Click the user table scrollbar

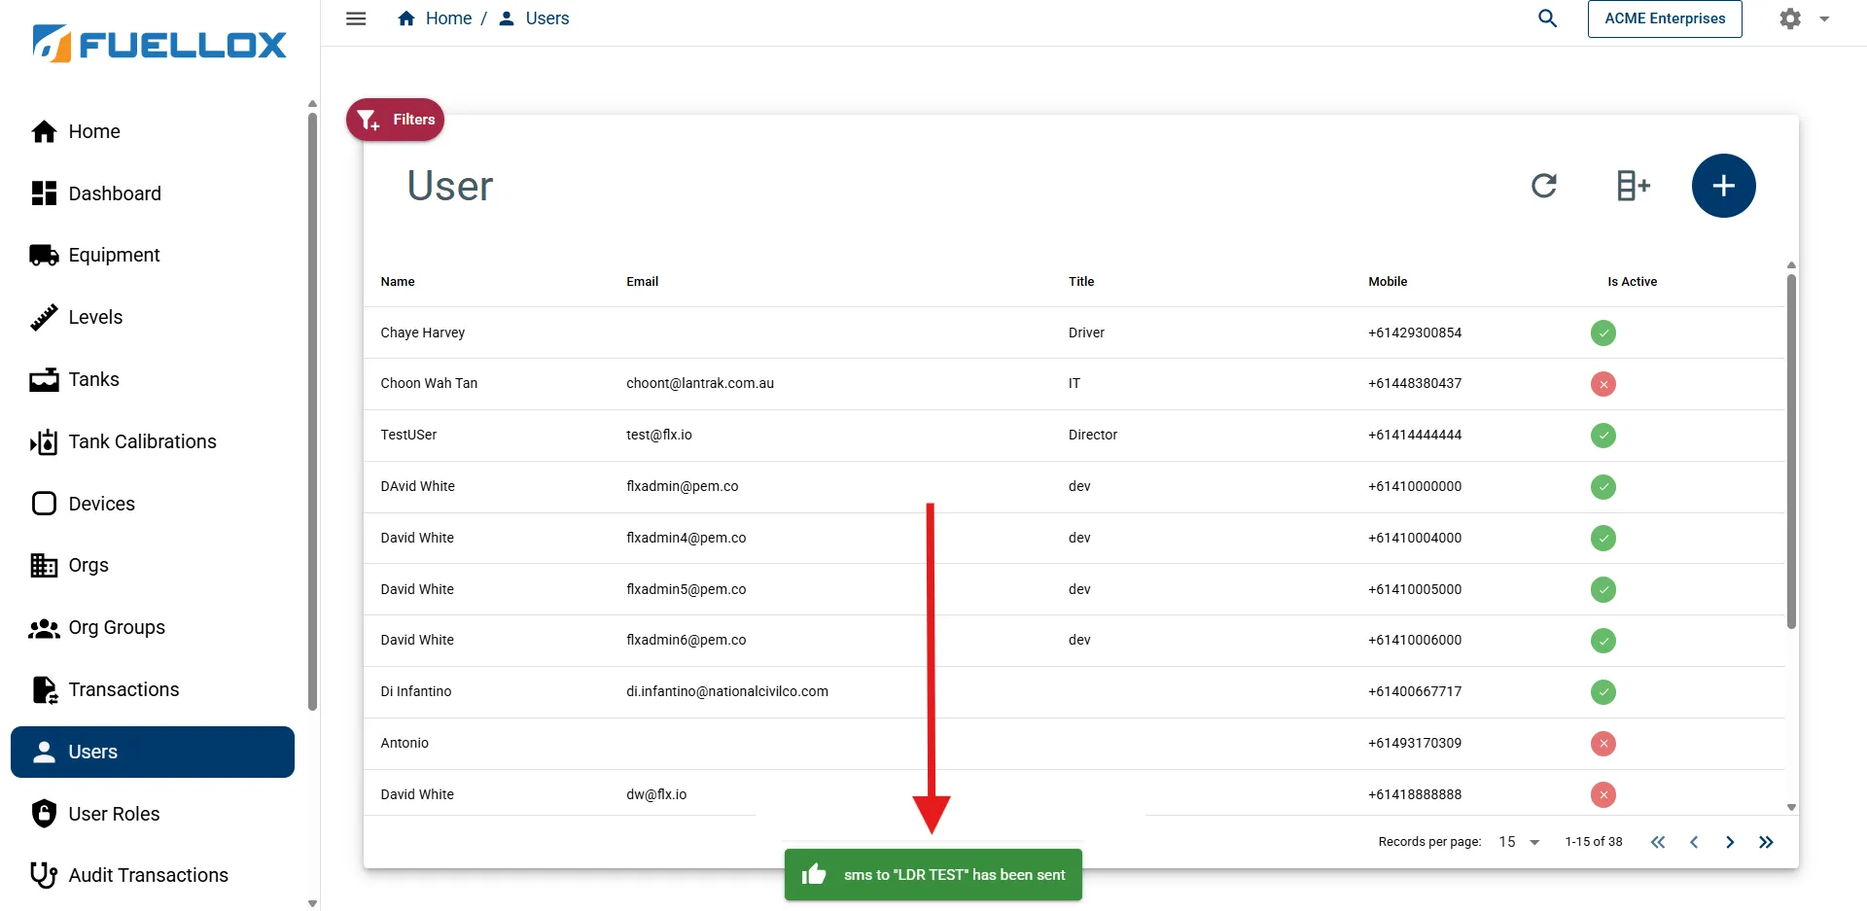click(1791, 451)
